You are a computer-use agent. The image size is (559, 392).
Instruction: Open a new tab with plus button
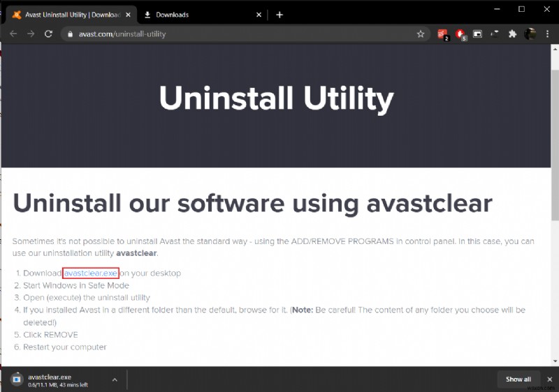click(x=279, y=15)
